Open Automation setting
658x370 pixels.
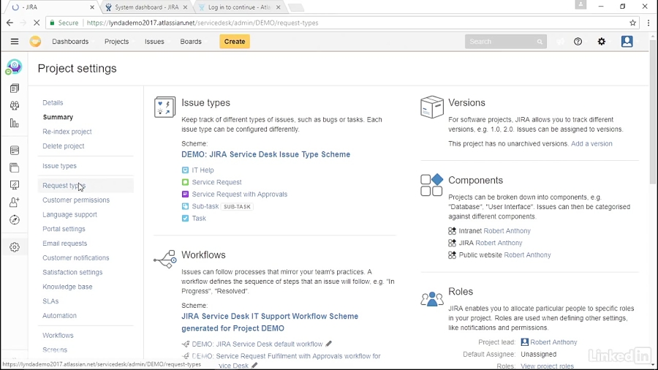(60, 315)
